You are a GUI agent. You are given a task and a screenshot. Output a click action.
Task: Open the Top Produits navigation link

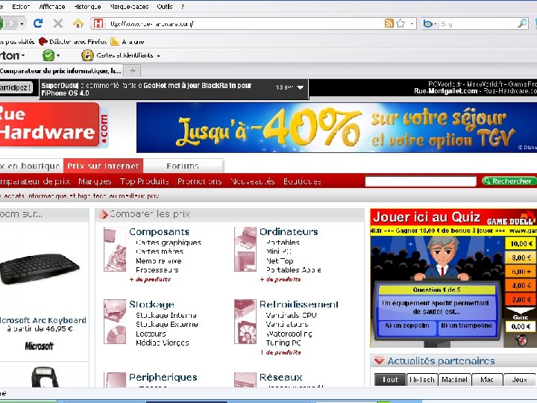[144, 181]
